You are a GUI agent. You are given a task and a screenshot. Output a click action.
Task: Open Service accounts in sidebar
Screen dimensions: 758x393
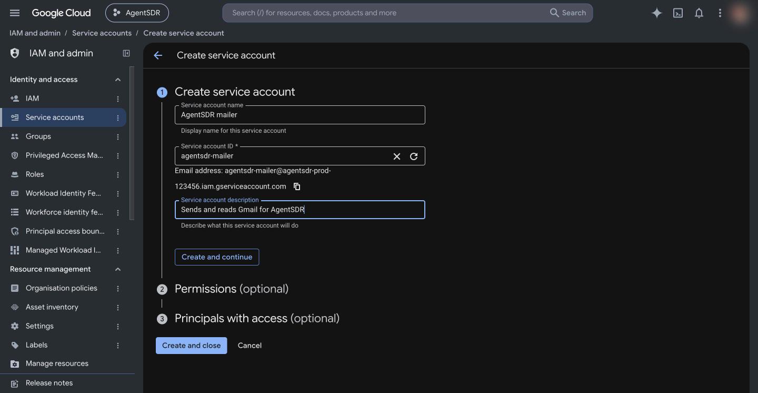(63, 117)
